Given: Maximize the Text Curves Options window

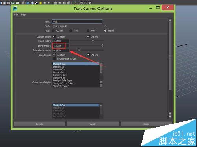Looking at the screenshot, I should (x=158, y=8).
